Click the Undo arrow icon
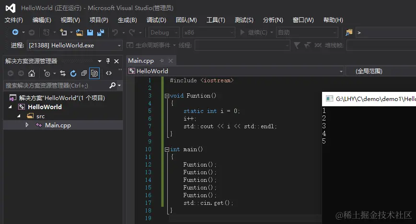This screenshot has height=224, width=416. point(115,33)
